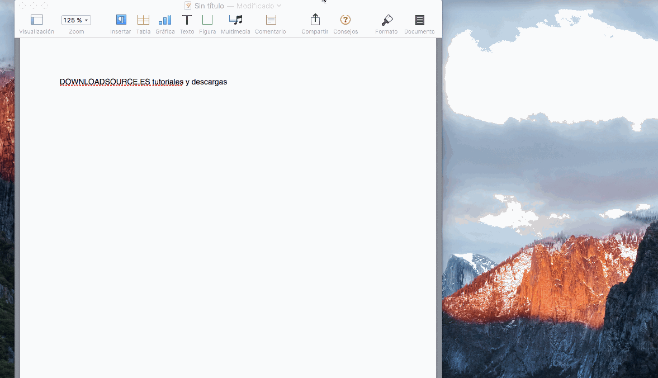Click the word descargas in the document
Image resolution: width=658 pixels, height=378 pixels.
(209, 82)
